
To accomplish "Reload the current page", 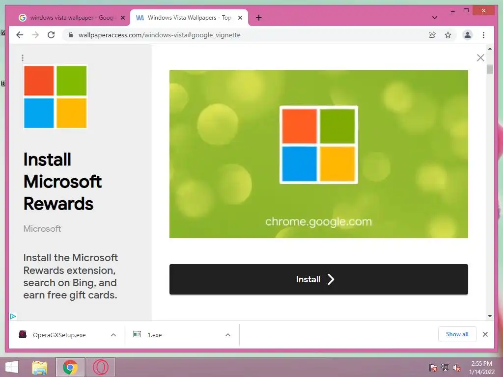I will tap(51, 35).
